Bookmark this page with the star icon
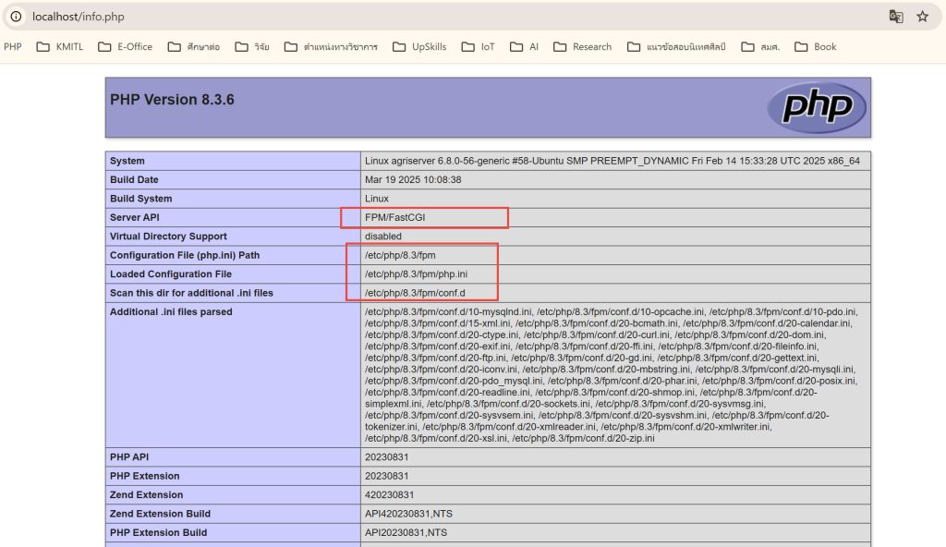Image resolution: width=946 pixels, height=547 pixels. pyautogui.click(x=923, y=17)
